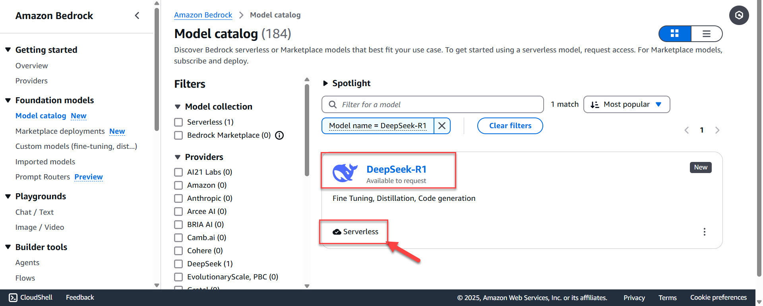Check the EvolutionaryScale, PBC provider filter

pyautogui.click(x=178, y=277)
